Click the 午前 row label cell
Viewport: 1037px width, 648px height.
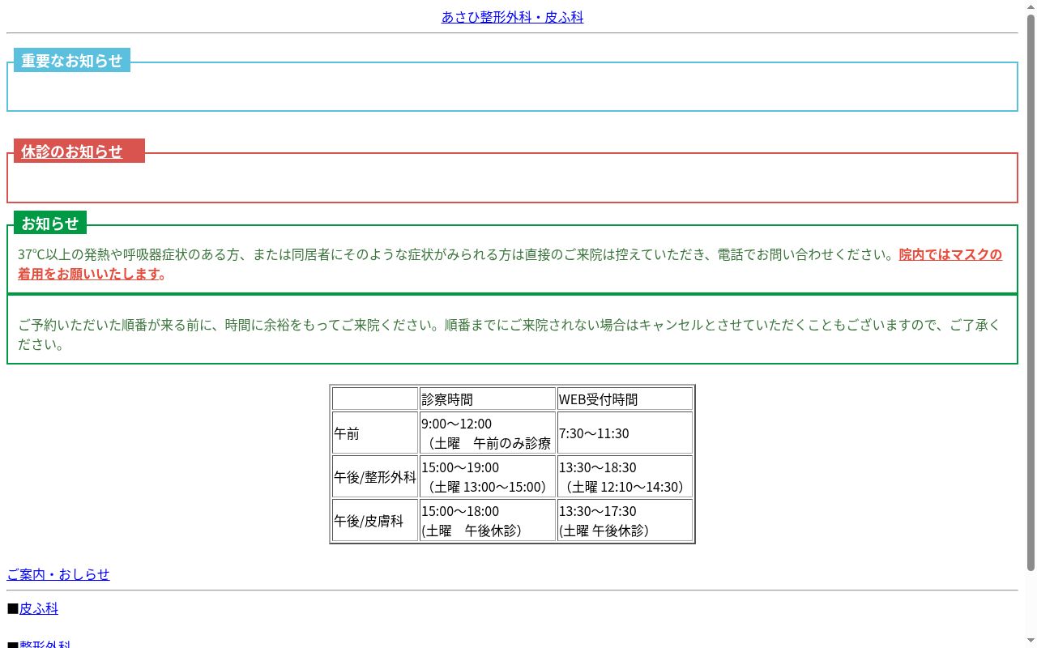pos(375,433)
